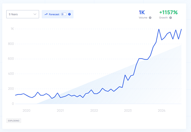Viewport: 191px width, 132px height.
Task: Click the 1K volume value
Action: click(x=142, y=12)
